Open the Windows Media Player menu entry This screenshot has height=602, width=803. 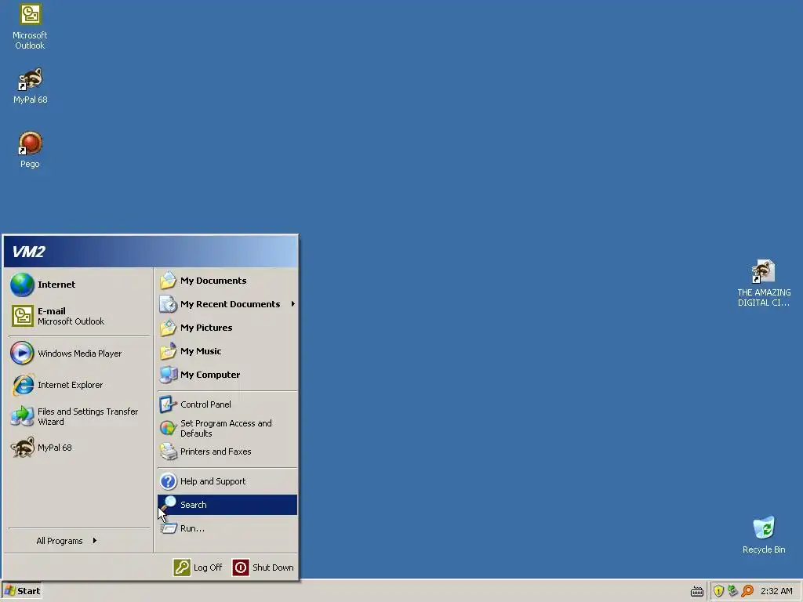(x=79, y=354)
